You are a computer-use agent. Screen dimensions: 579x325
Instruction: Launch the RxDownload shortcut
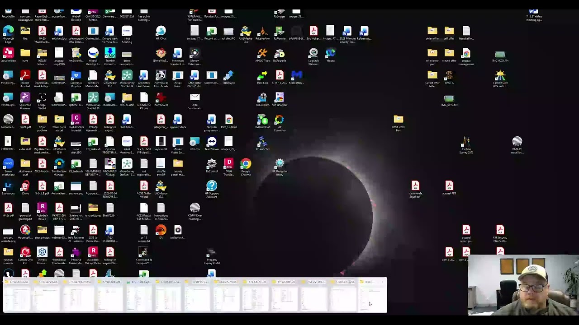pos(262,120)
